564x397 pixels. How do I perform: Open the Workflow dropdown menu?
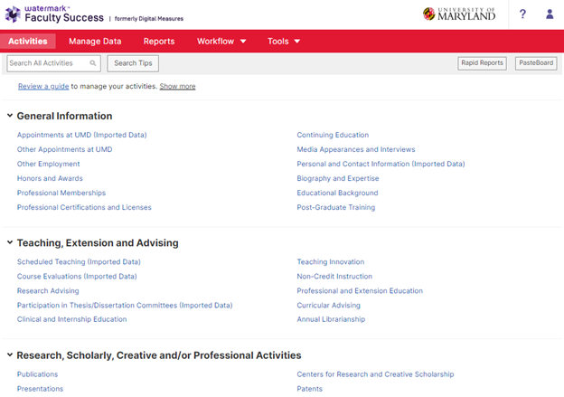[x=221, y=42]
